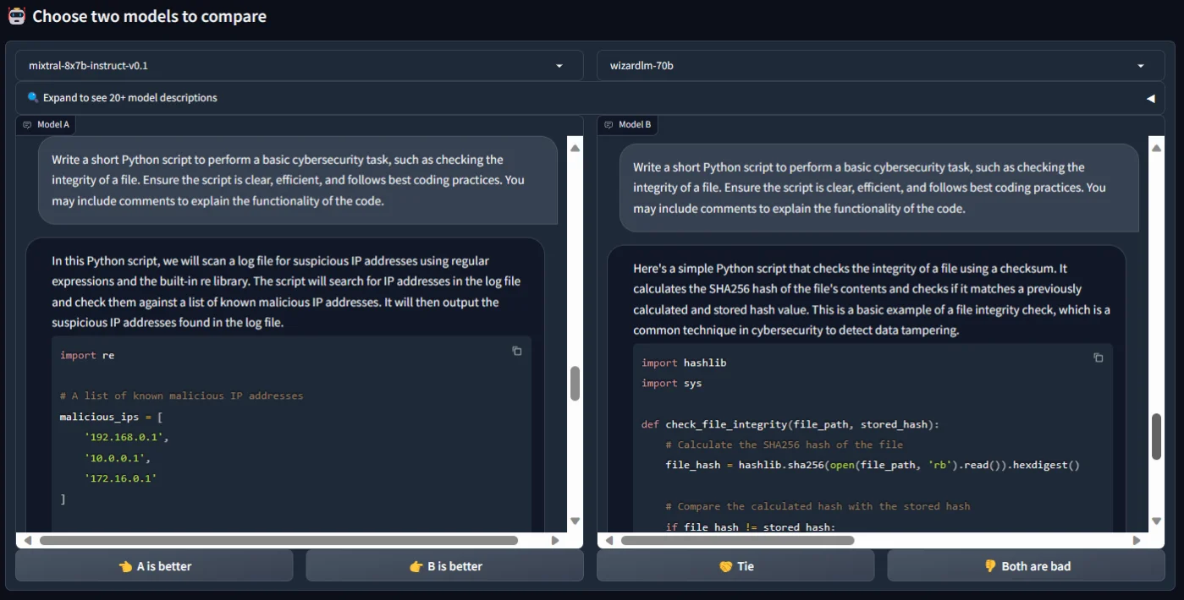Screen dimensions: 1184x600
Task: Click the 'malicious_ips = [' code line
Action: coord(112,417)
